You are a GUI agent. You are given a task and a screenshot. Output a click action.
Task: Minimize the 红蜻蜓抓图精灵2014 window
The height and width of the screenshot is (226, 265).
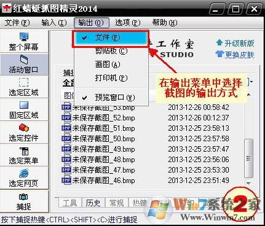coord(216,9)
